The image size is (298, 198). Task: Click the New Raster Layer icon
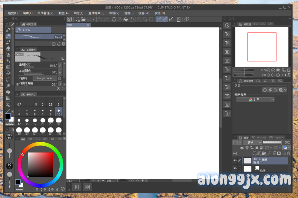(x=254, y=153)
